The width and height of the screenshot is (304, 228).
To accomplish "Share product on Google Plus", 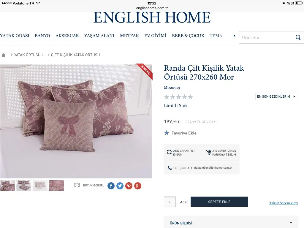I will (138, 186).
